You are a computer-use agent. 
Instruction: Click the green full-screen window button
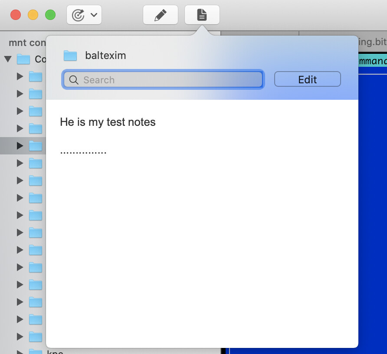coord(50,15)
